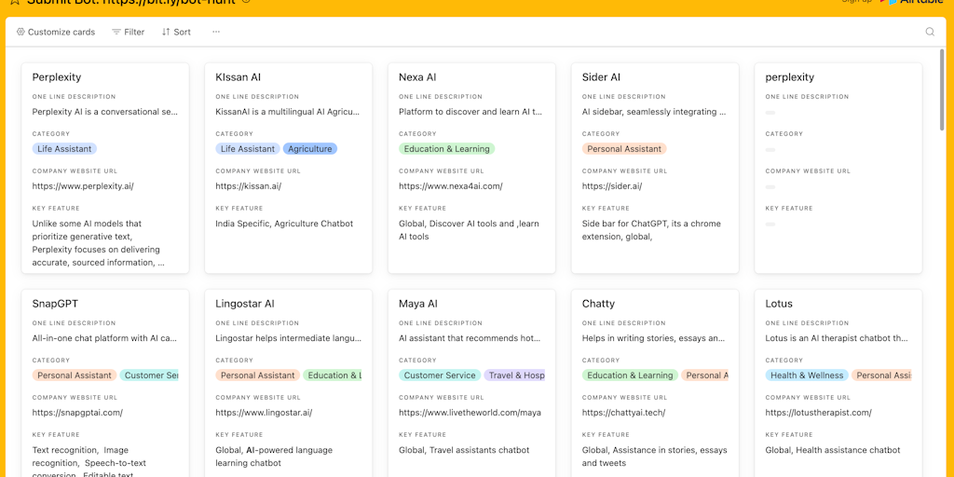Click the vertical scrollbar on the right
The height and width of the screenshot is (477, 954).
point(941,140)
